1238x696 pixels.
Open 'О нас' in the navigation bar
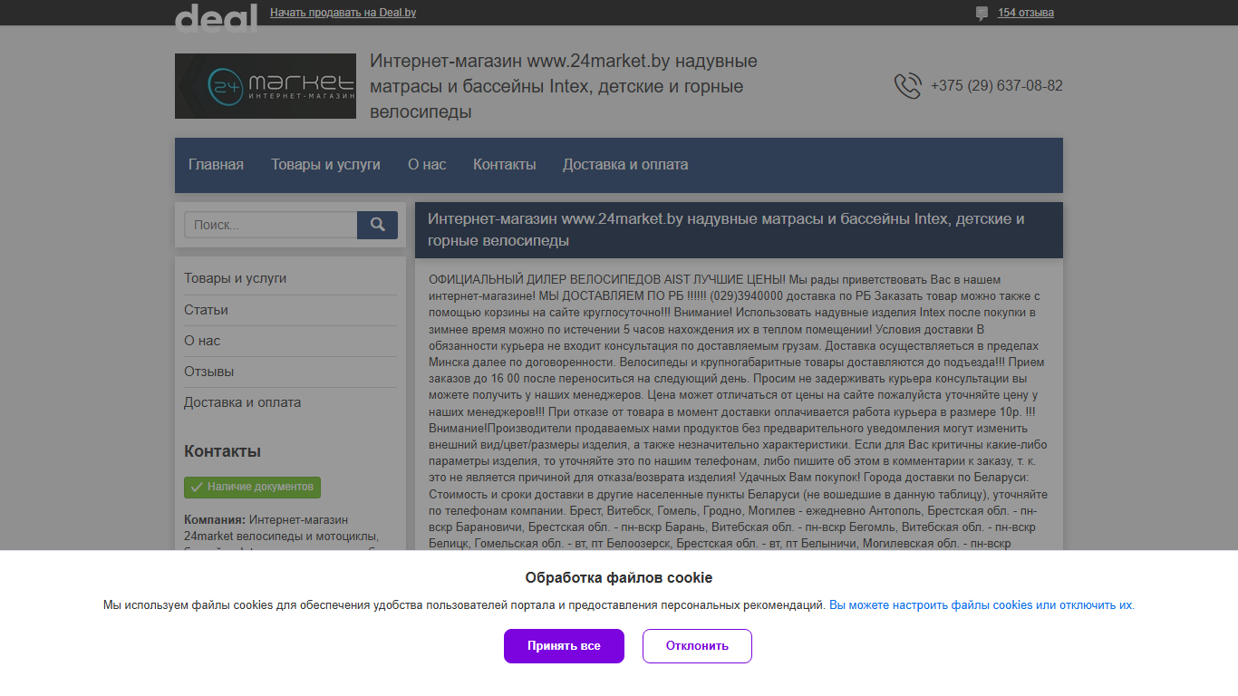427,165
